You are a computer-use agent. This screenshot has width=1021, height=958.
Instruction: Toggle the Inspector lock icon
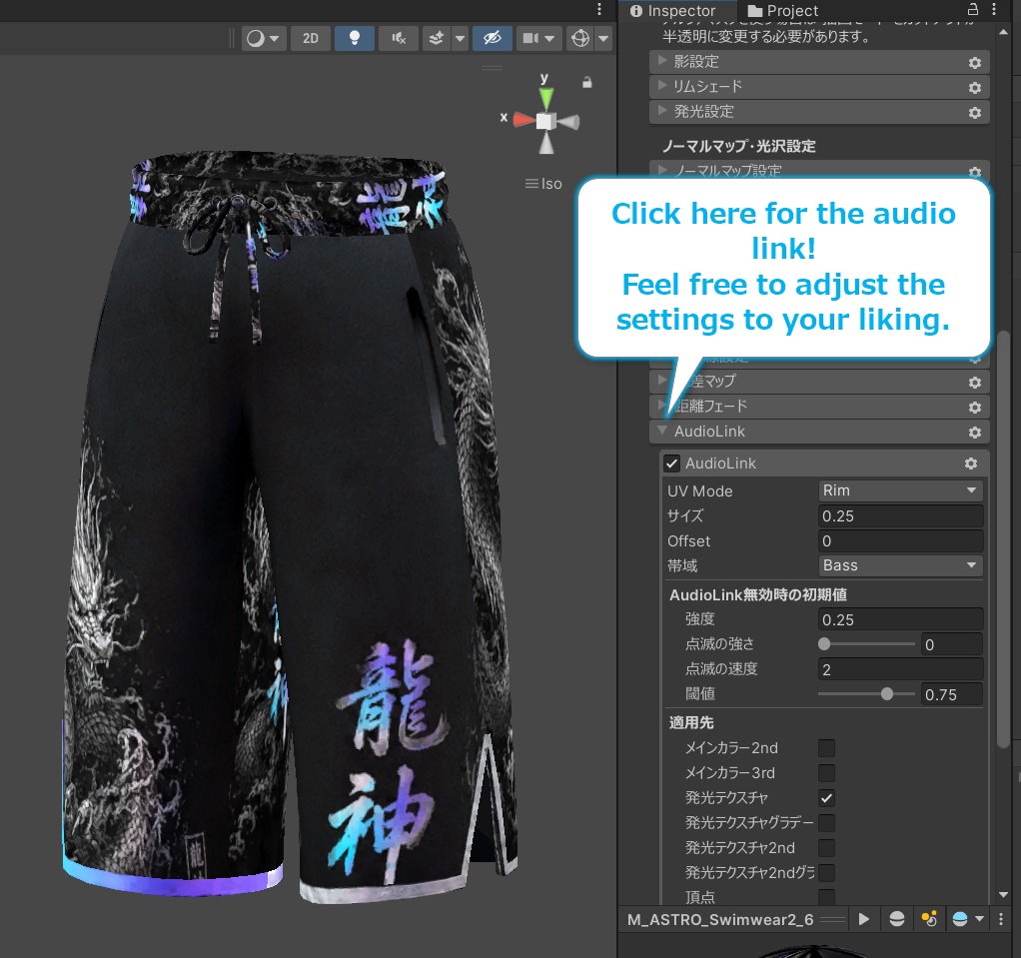coord(973,10)
